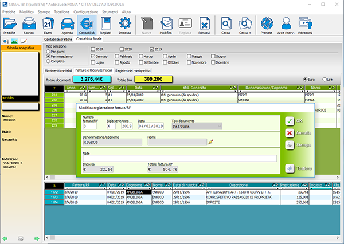Enable the 2017 year checkbox
Image resolution: width=344 pixels, height=244 pixels.
93,49
